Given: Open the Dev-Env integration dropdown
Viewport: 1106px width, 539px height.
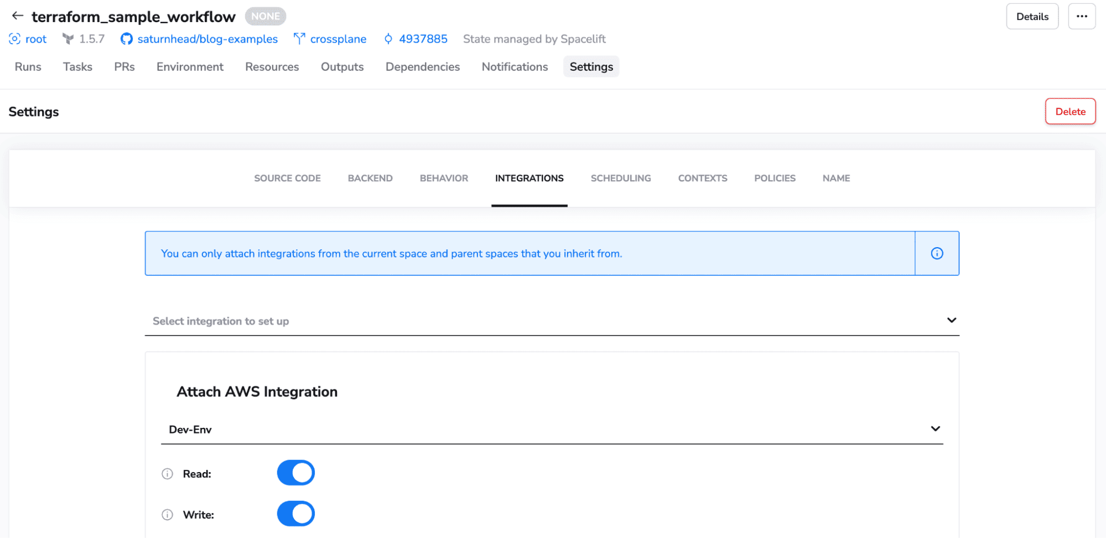Looking at the screenshot, I should tap(552, 429).
